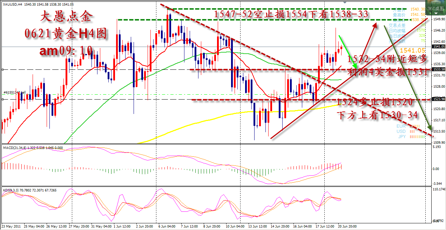Select the 1524多止损1520 text annotation

point(374,102)
